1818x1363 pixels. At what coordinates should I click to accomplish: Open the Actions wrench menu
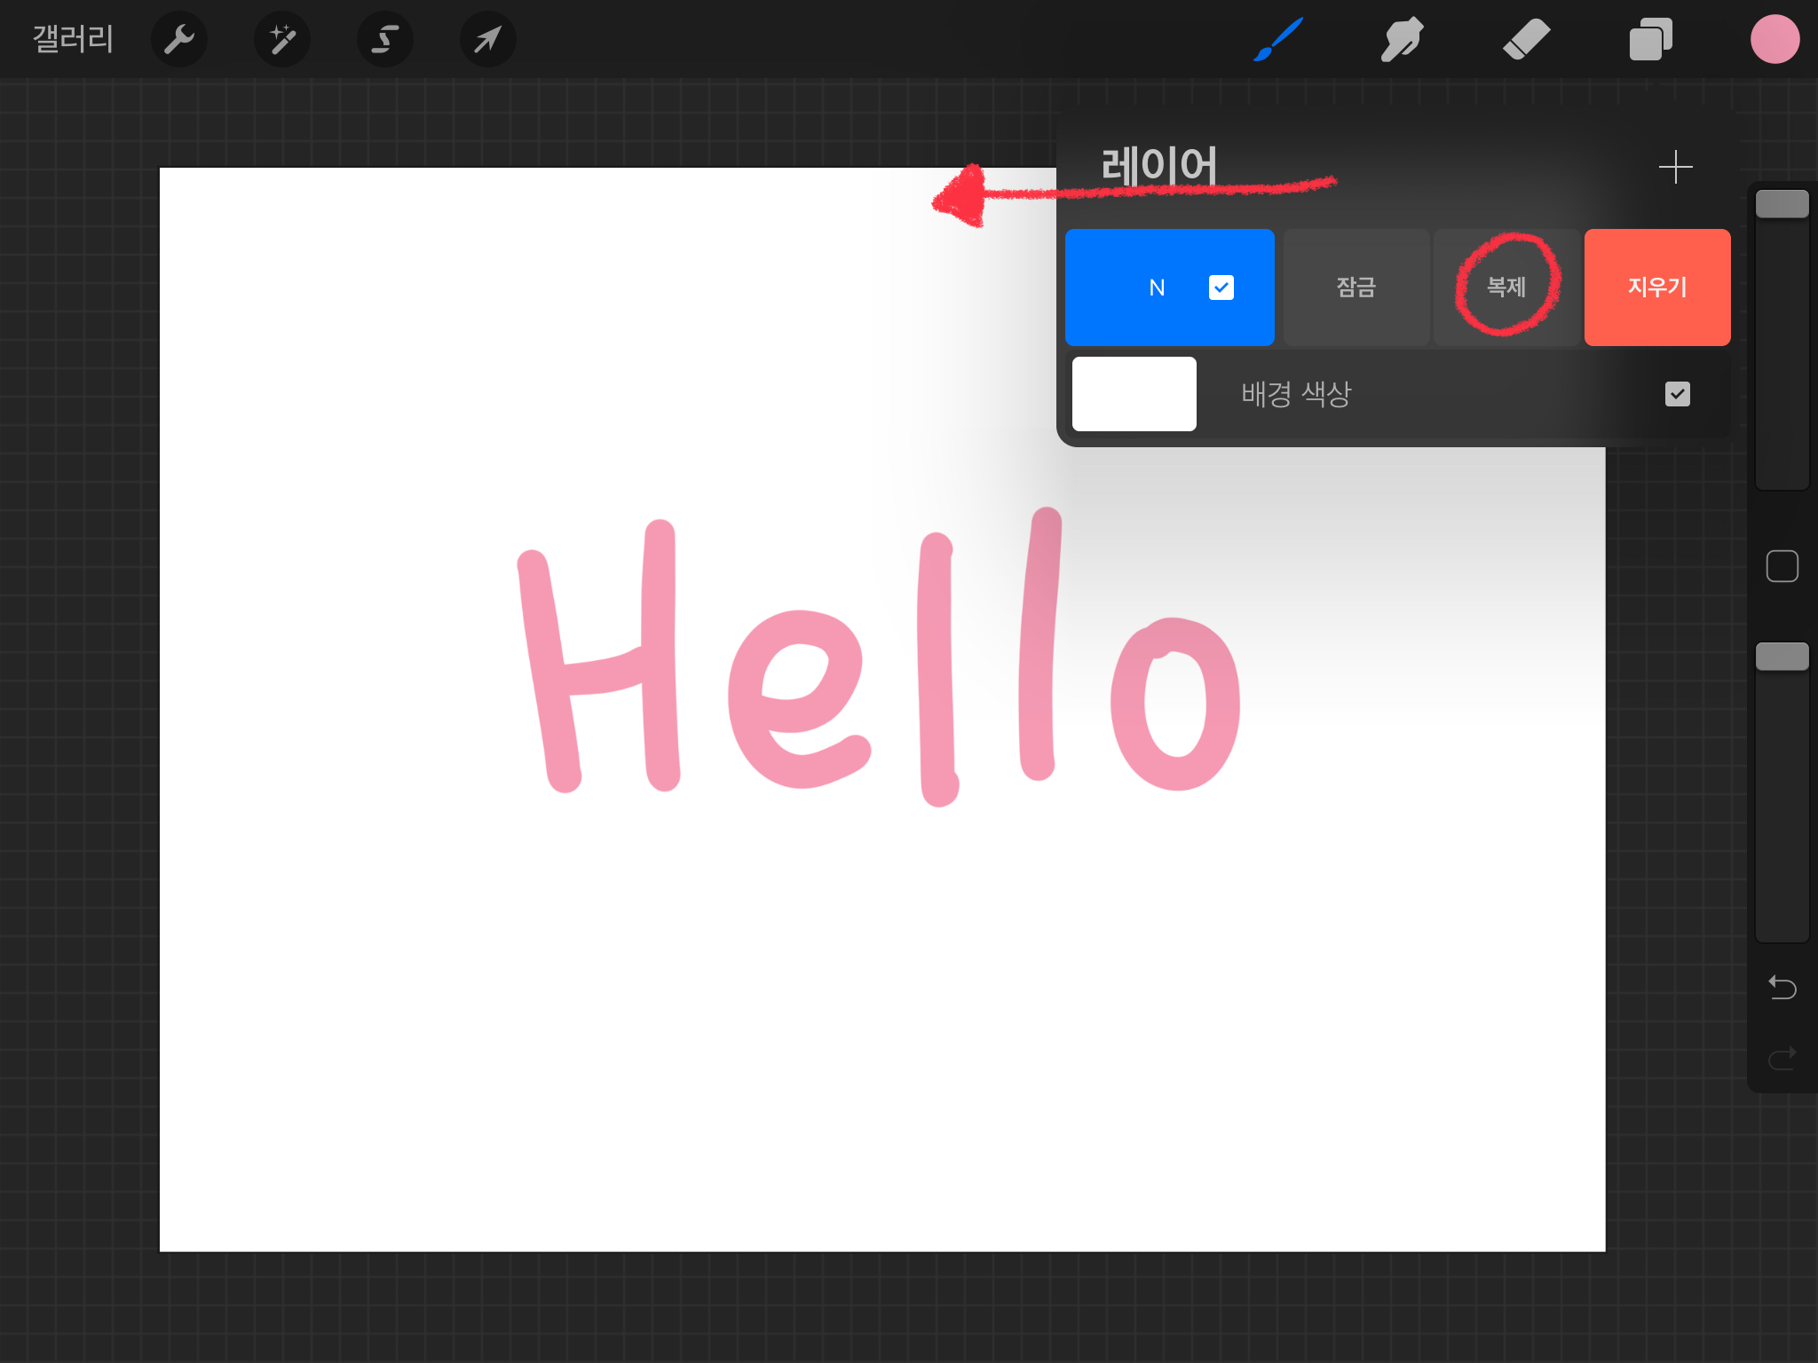[x=178, y=39]
